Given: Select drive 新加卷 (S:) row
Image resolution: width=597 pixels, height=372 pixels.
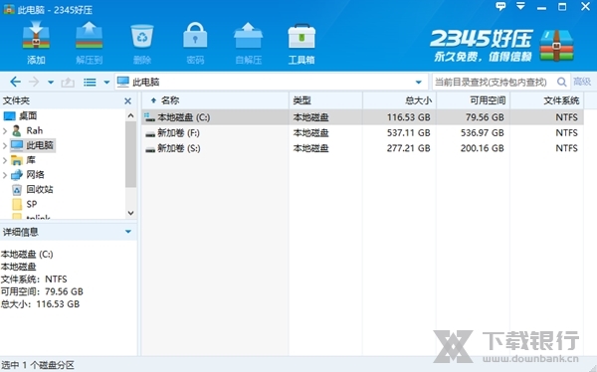Looking at the screenshot, I should pyautogui.click(x=363, y=148).
